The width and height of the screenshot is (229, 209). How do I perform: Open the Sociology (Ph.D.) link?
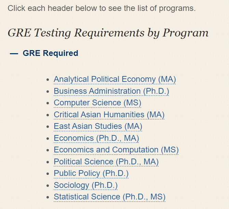click(85, 185)
